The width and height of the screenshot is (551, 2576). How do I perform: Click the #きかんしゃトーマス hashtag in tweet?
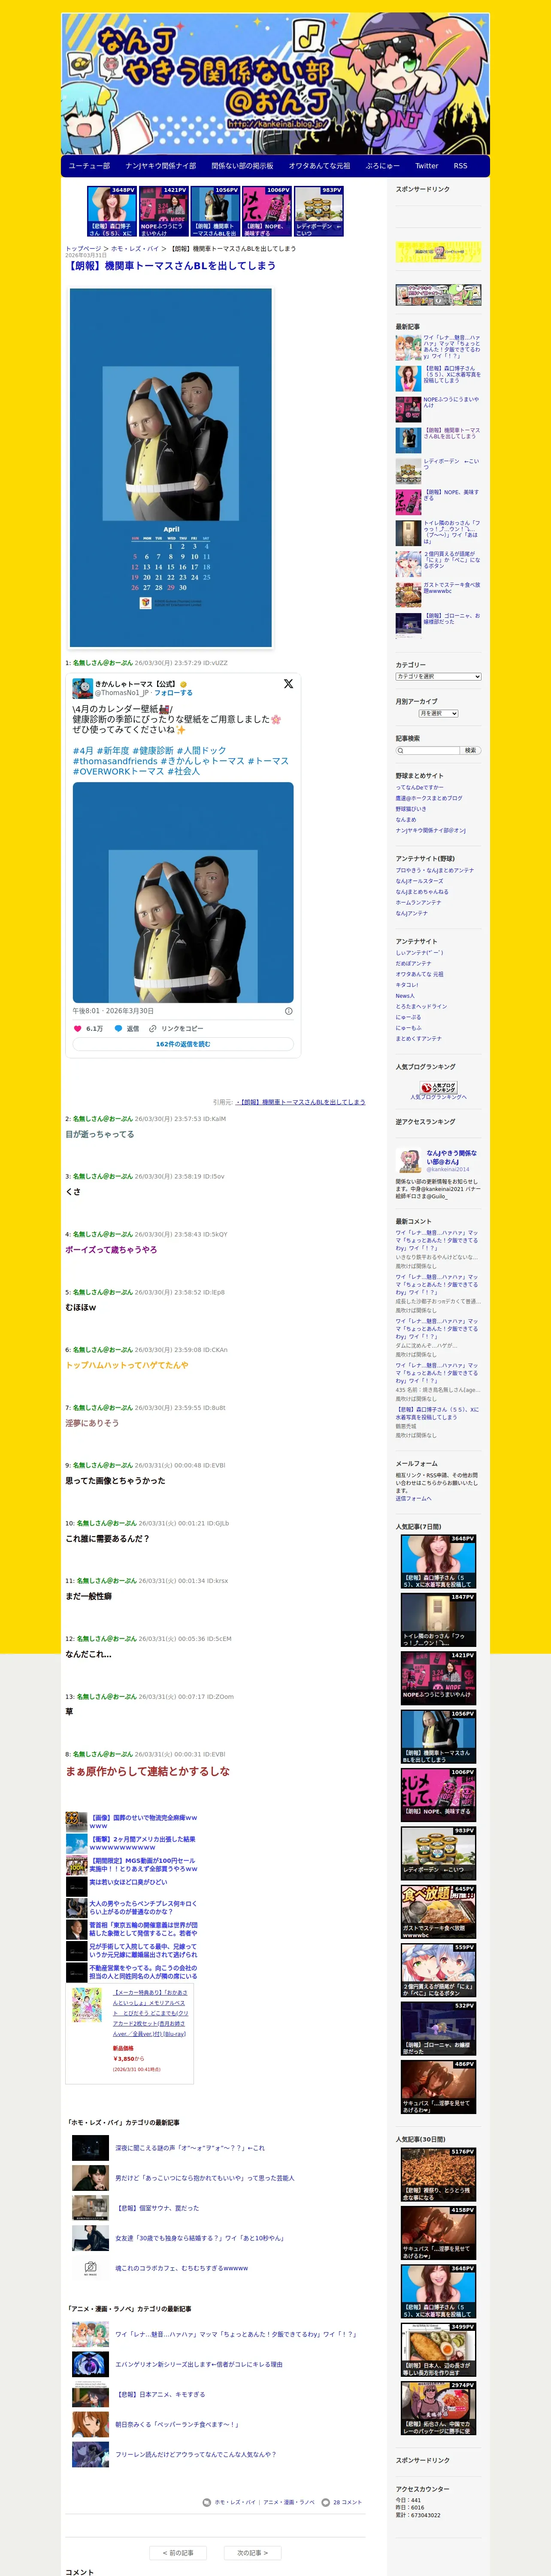point(202,761)
